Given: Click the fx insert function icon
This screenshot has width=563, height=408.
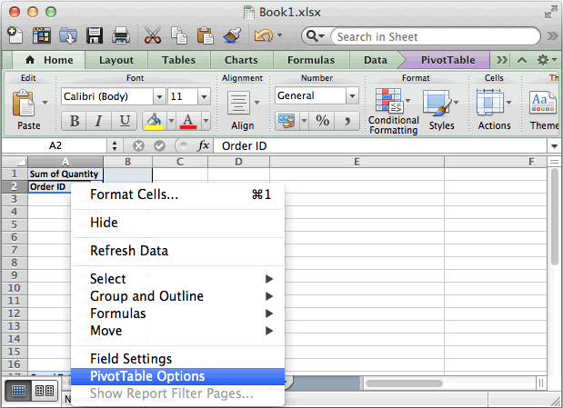Looking at the screenshot, I should point(203,145).
